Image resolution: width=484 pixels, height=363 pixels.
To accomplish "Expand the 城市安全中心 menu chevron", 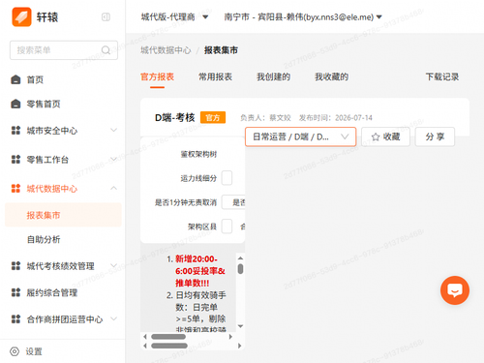I will click(113, 130).
